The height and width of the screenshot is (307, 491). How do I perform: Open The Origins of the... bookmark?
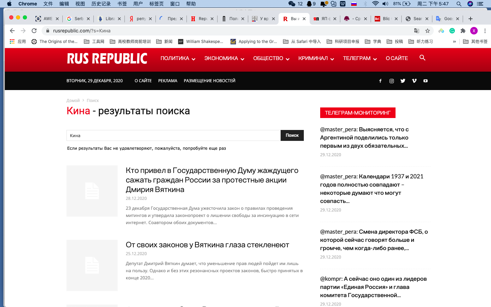(x=55, y=42)
